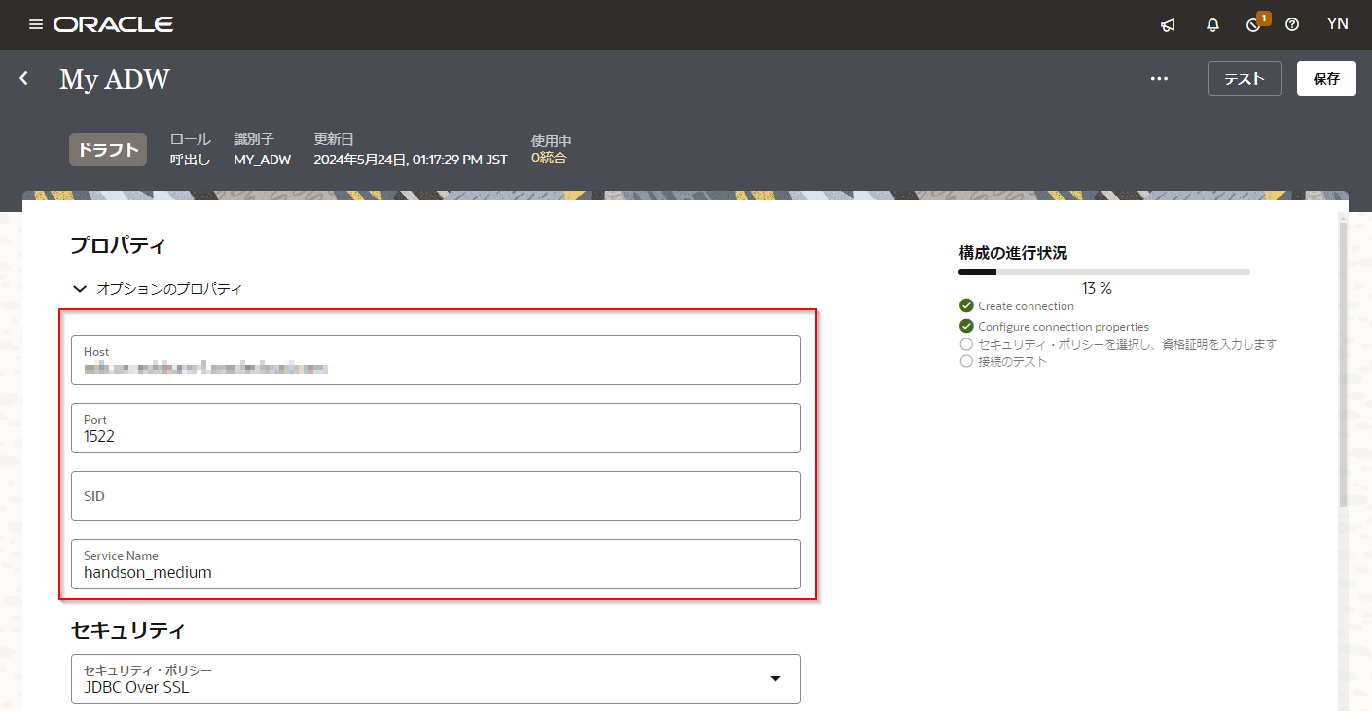The width and height of the screenshot is (1372, 711).
Task: Click the テスト button
Action: pyautogui.click(x=1244, y=79)
